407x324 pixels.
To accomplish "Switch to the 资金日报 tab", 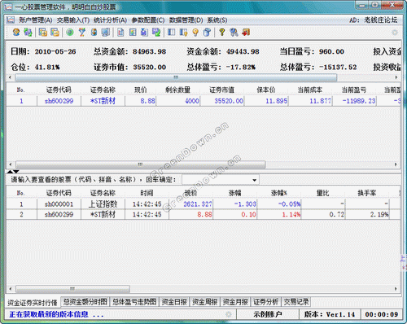I will 174,302.
